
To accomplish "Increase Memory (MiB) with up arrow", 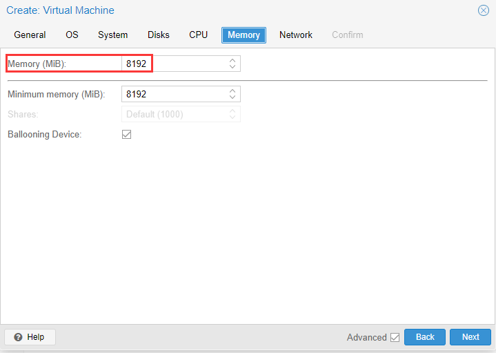I will [232, 60].
